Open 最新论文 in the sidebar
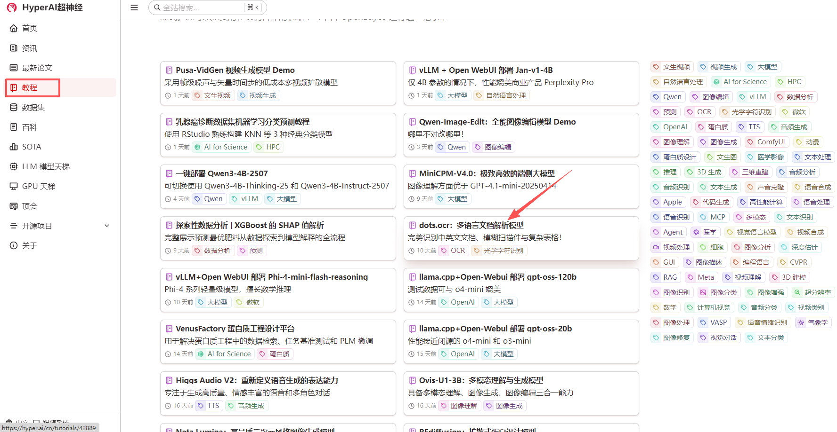The width and height of the screenshot is (837, 432). point(37,68)
